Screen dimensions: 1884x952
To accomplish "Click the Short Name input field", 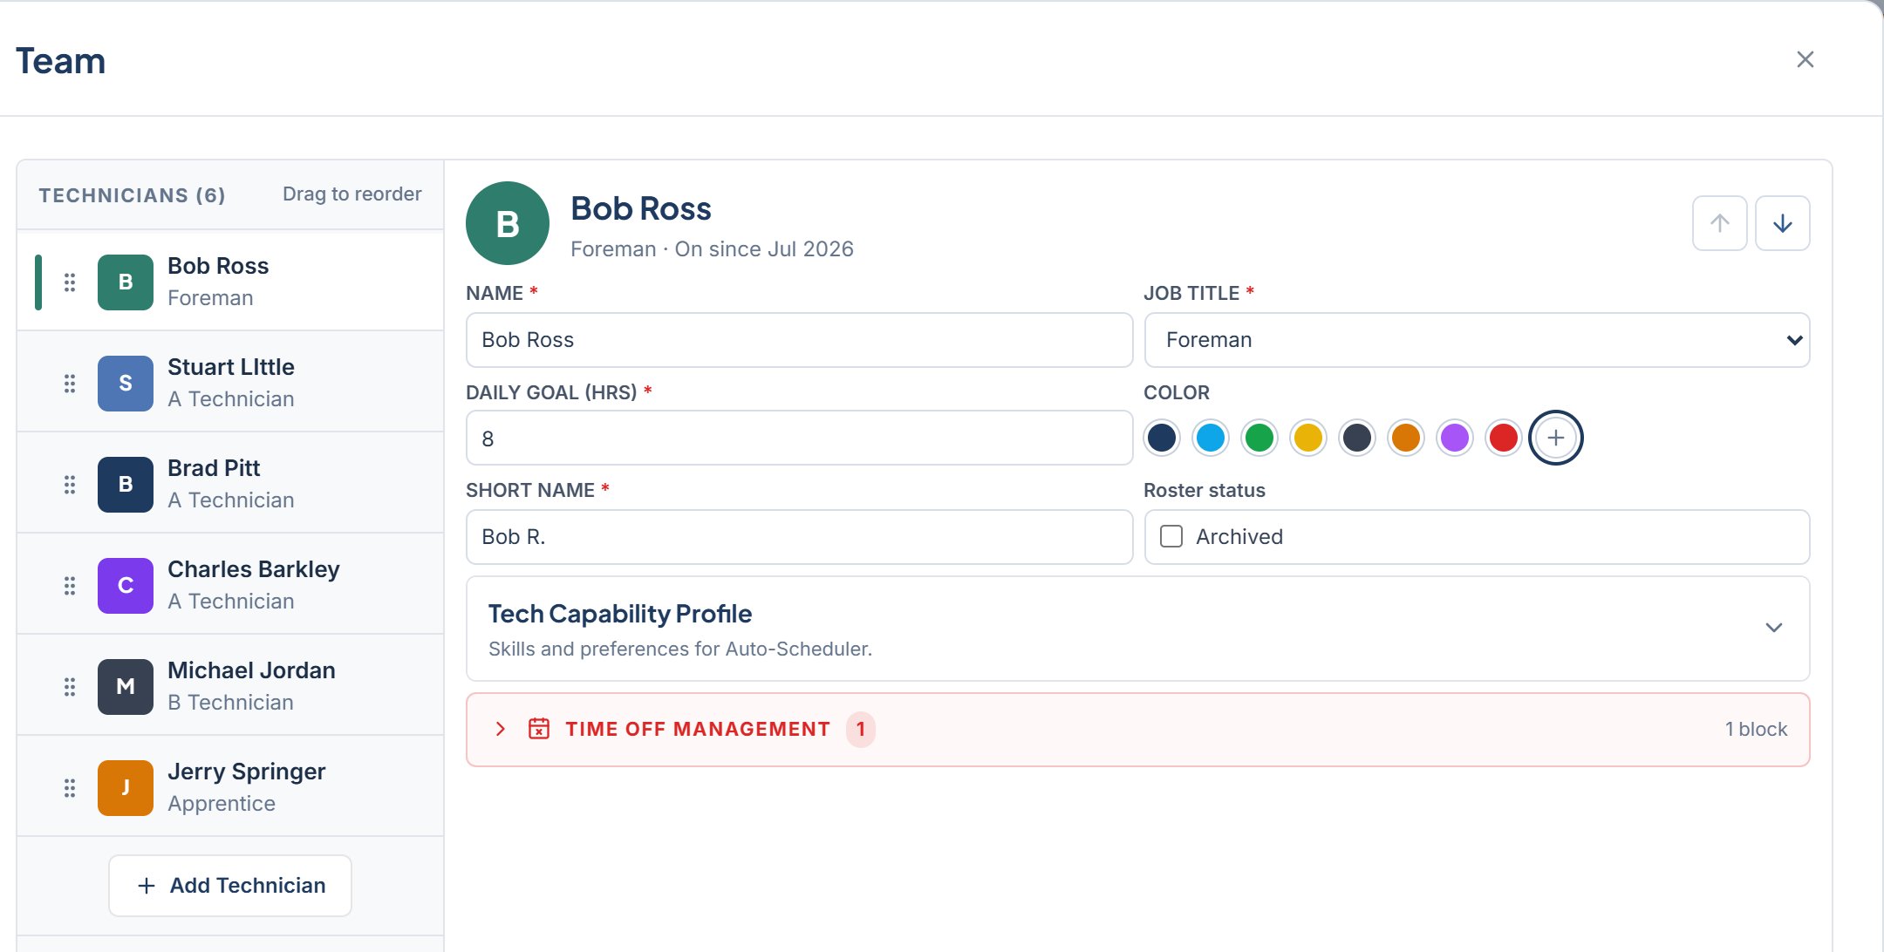I will [799, 537].
